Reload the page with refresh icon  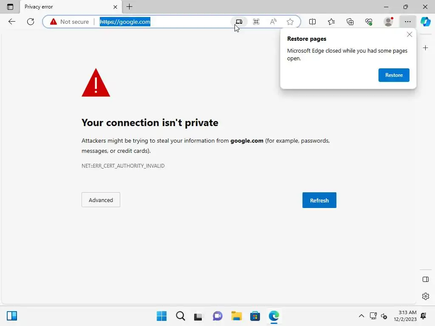[31, 22]
